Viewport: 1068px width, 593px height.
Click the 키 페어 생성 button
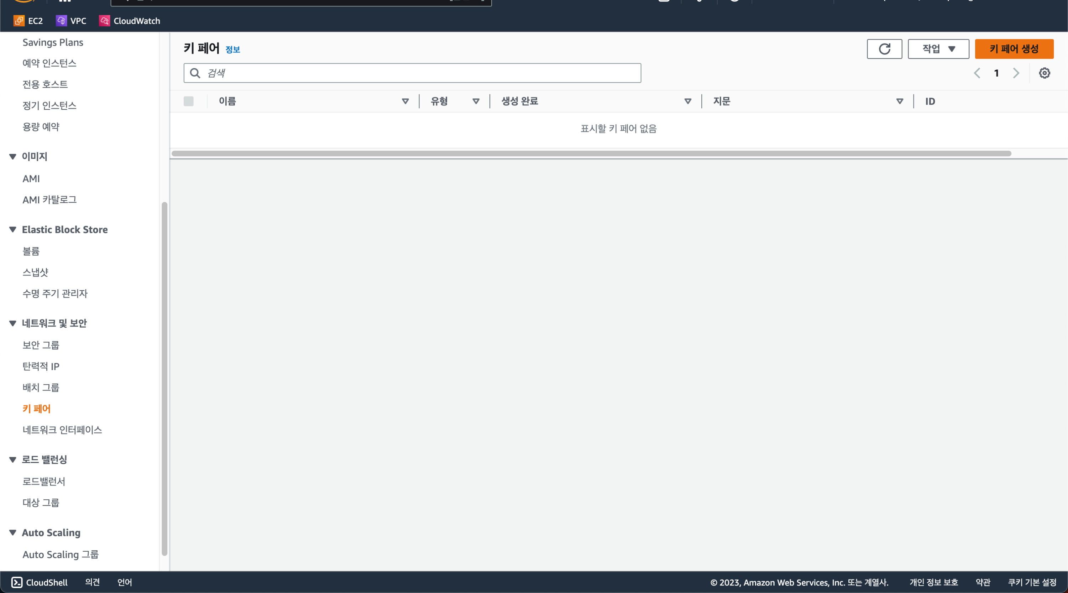pyautogui.click(x=1014, y=49)
